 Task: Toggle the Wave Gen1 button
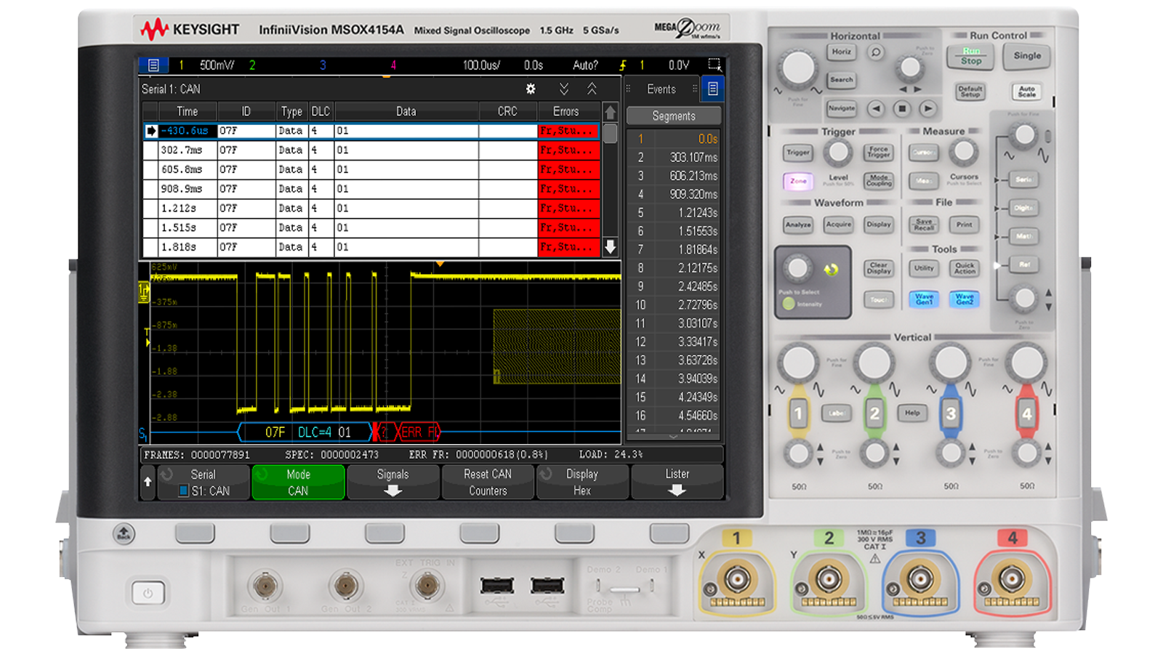tap(924, 299)
